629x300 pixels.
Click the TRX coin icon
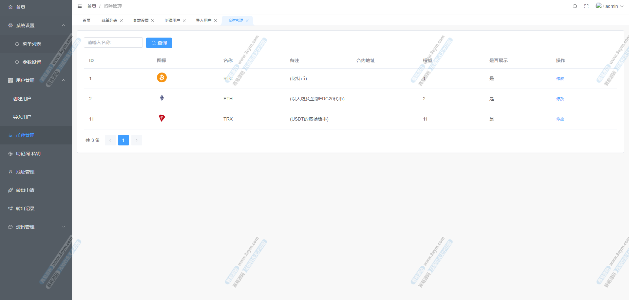pyautogui.click(x=162, y=118)
